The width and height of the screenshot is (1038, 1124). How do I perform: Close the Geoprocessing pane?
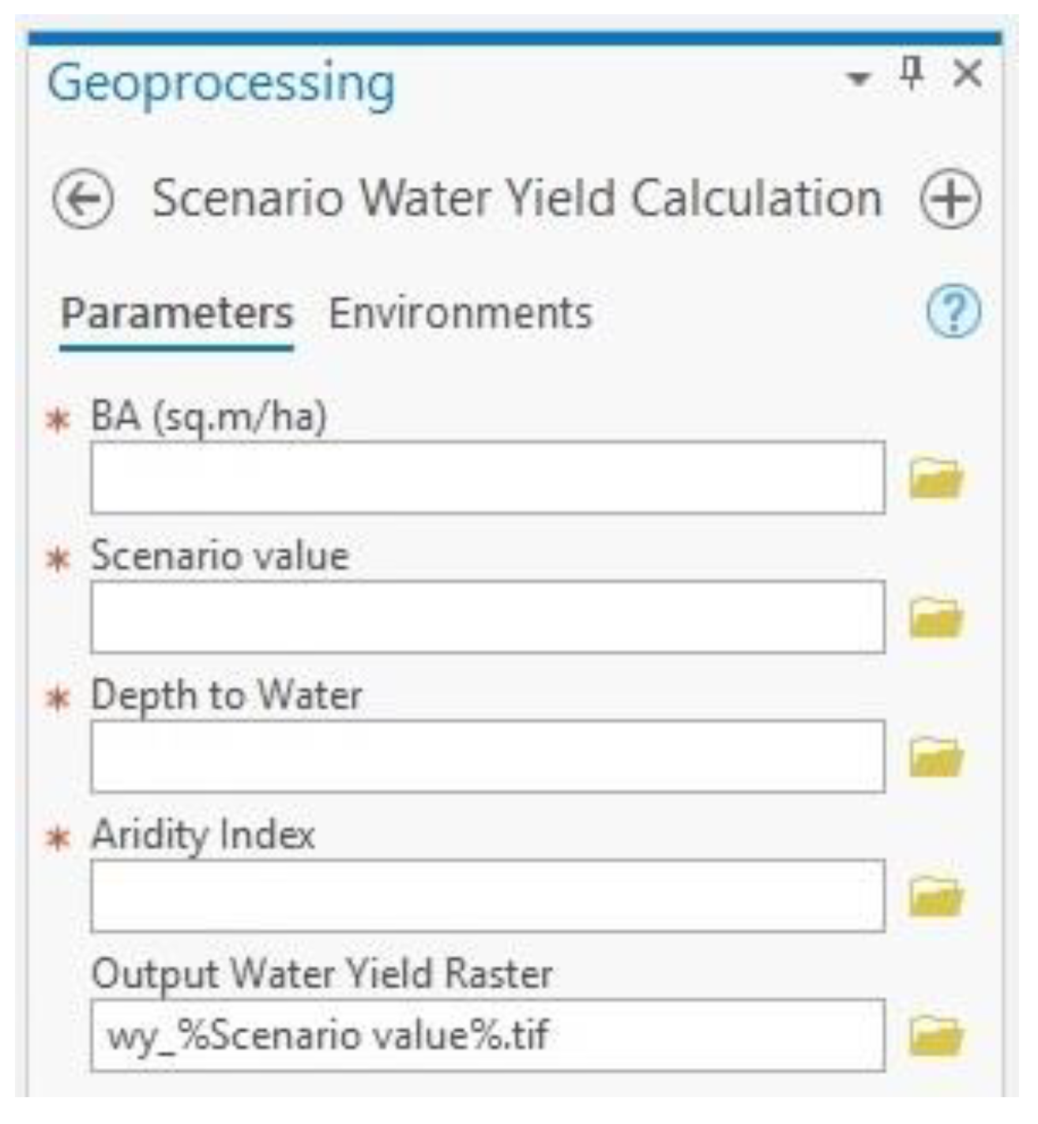[x=968, y=75]
